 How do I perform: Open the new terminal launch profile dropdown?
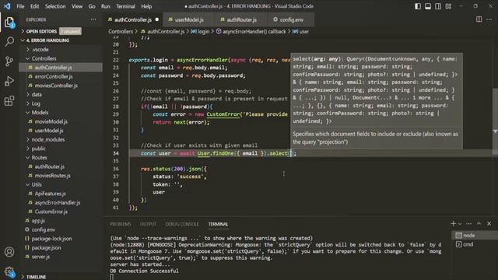tap(460, 224)
